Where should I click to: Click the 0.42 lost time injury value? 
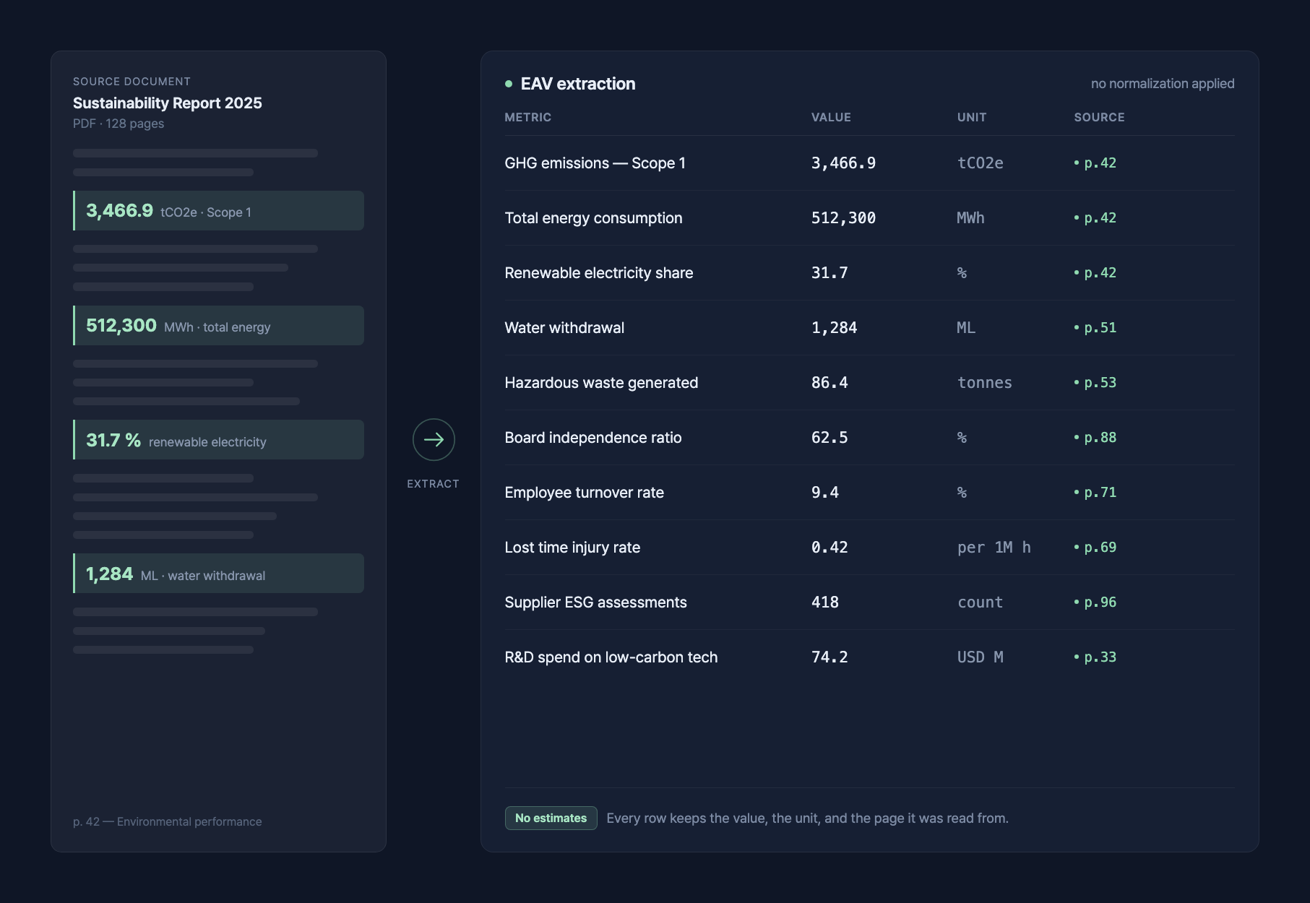pyautogui.click(x=829, y=548)
